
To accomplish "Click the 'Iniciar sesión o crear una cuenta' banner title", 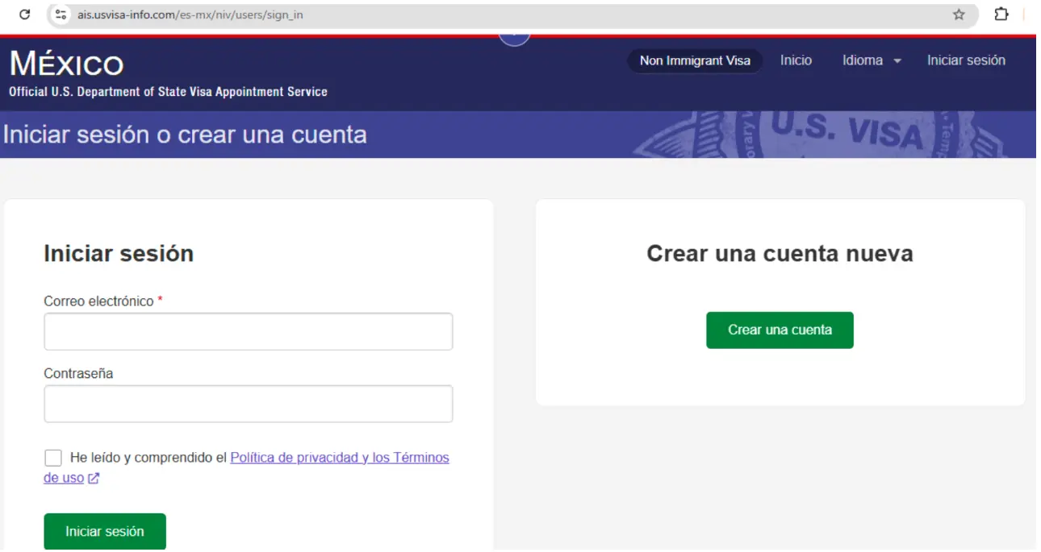I will (x=185, y=135).
